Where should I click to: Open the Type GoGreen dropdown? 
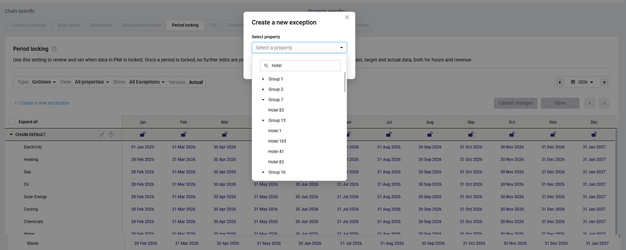pyautogui.click(x=44, y=82)
